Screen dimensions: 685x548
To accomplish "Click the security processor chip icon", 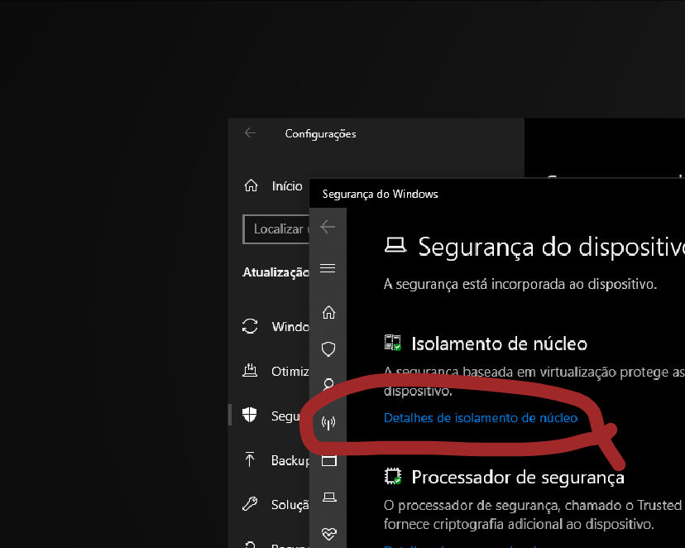I will [393, 476].
